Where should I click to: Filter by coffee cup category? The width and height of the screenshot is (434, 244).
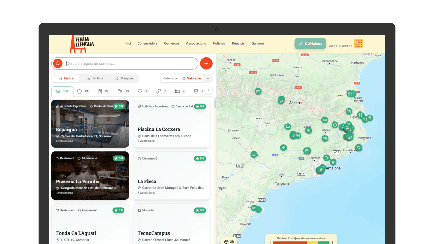tap(123, 91)
